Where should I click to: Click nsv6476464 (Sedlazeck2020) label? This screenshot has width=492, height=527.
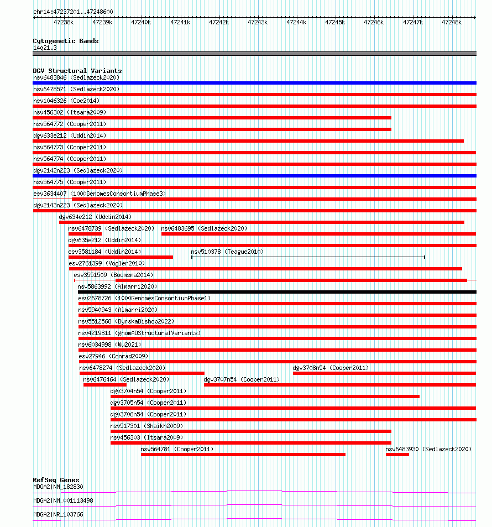pyautogui.click(x=127, y=379)
